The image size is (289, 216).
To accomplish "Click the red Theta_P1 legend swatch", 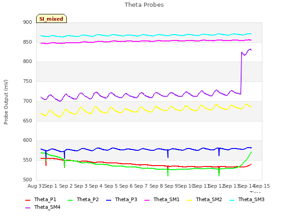I will tap(28, 200).
